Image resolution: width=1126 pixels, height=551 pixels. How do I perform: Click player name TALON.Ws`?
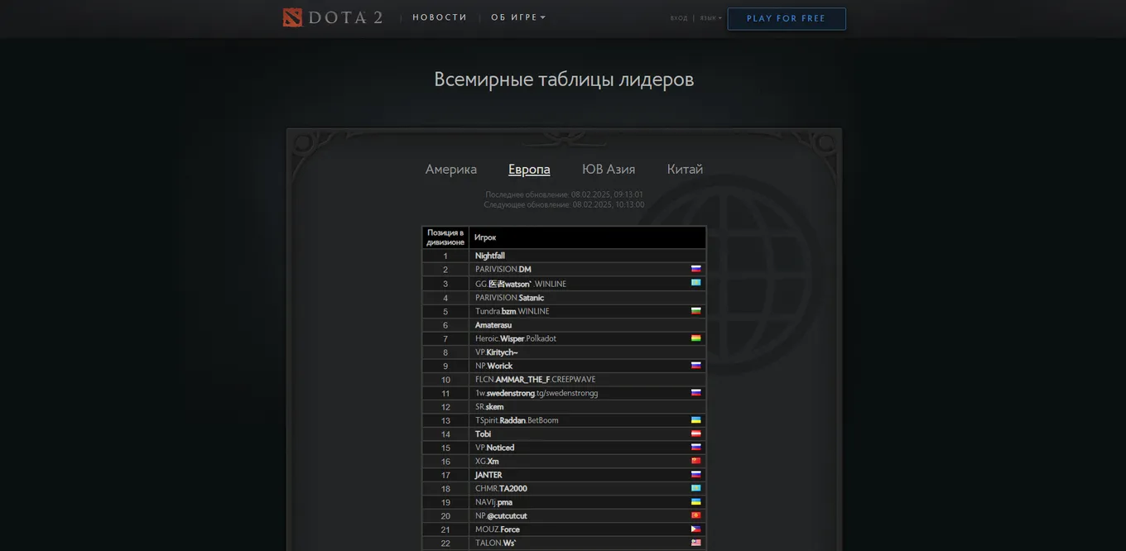(x=495, y=543)
